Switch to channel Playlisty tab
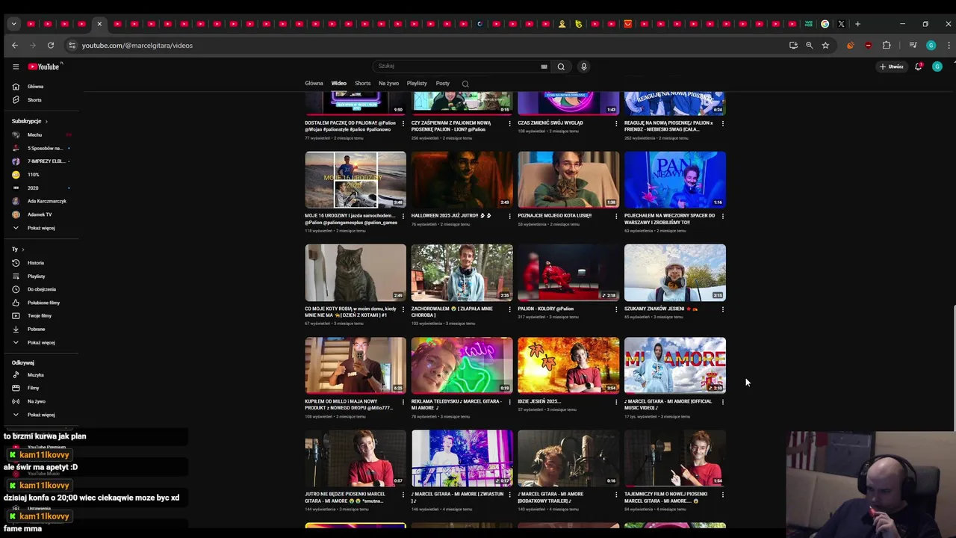The image size is (956, 538). 417,84
